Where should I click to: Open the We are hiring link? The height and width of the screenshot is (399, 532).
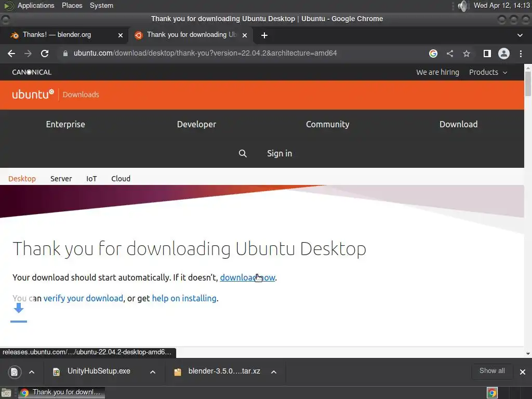(437, 72)
